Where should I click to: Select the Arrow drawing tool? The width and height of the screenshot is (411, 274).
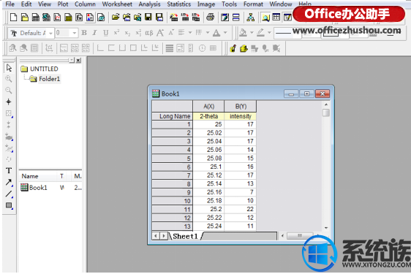coord(9,183)
